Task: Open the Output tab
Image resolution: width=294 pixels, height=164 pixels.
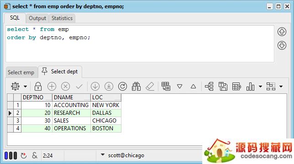Action: tap(37, 18)
